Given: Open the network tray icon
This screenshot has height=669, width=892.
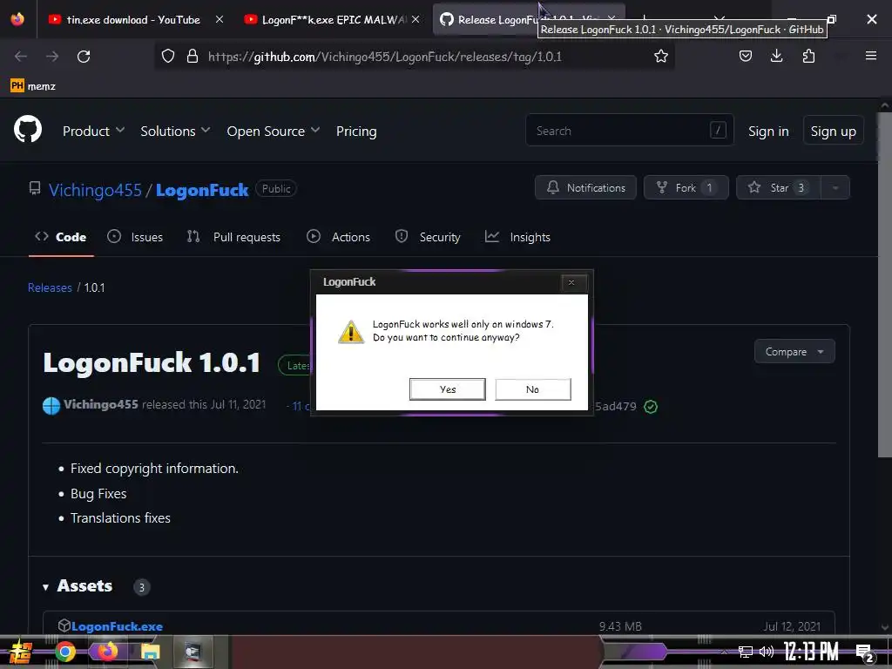Looking at the screenshot, I should click(746, 652).
